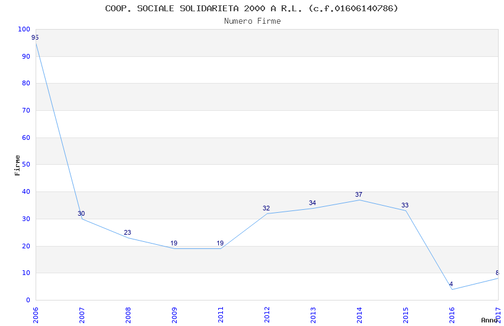Select the data label 32 for 2012
The height and width of the screenshot is (326, 504).
(266, 208)
